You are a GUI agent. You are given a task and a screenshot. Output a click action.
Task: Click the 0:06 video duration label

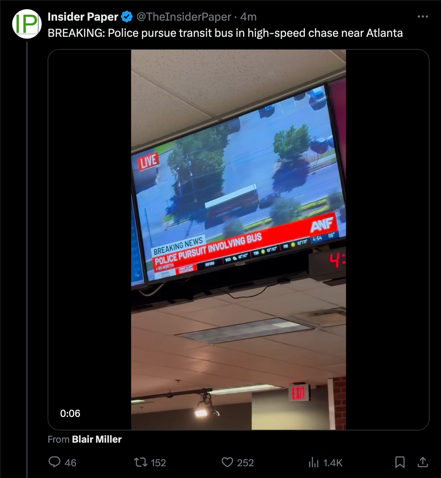70,414
